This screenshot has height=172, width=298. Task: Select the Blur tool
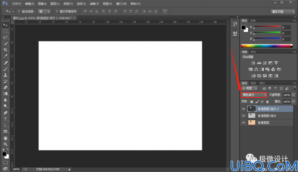pyautogui.click(x=5, y=100)
